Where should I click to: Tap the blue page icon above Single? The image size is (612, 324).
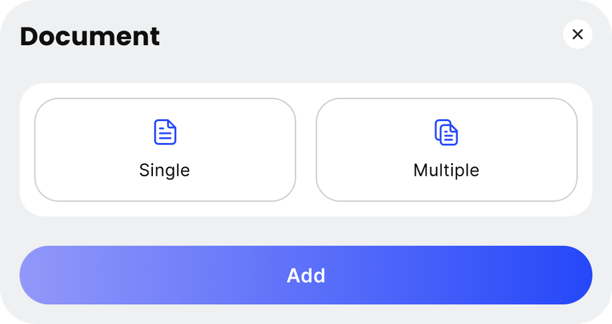tap(165, 132)
